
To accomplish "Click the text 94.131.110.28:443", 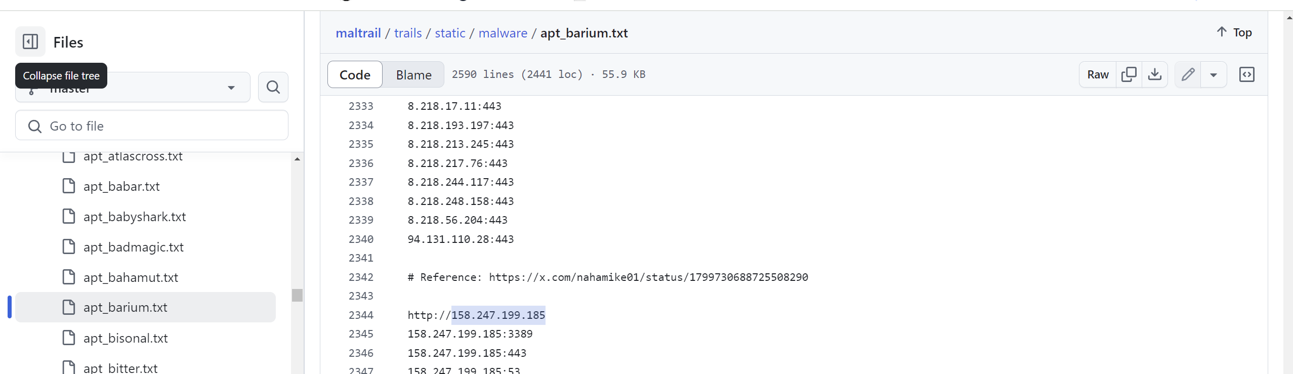I will (461, 239).
